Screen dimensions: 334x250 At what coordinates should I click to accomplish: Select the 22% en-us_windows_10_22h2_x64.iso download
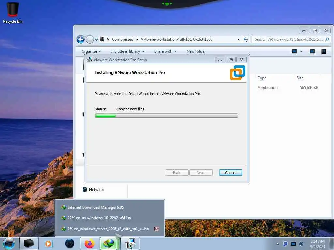tap(96, 218)
